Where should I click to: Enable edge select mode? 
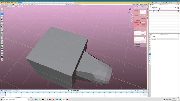point(13,4)
